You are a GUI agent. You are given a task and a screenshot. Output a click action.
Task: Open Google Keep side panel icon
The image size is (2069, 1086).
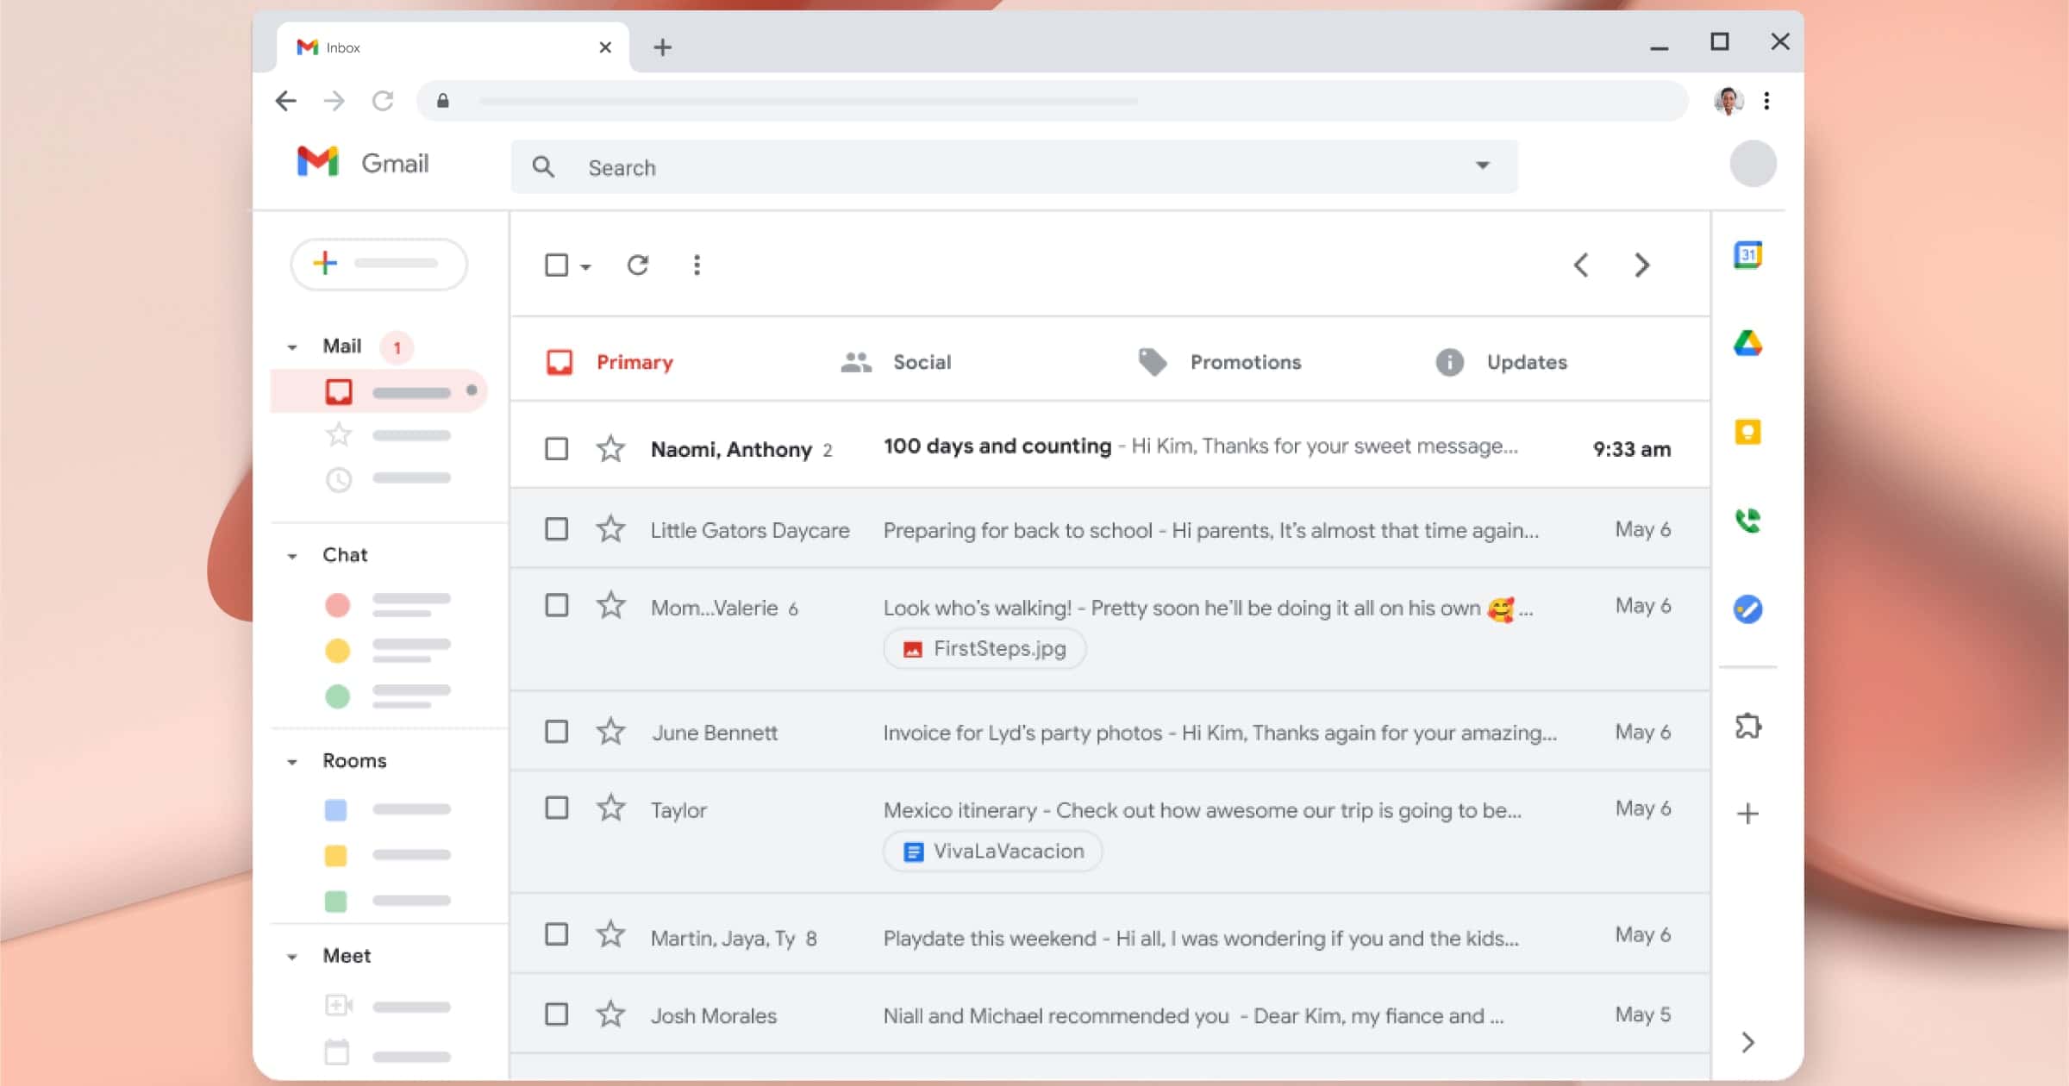(1747, 432)
